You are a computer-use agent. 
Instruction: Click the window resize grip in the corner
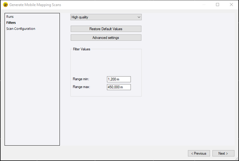[237, 159]
